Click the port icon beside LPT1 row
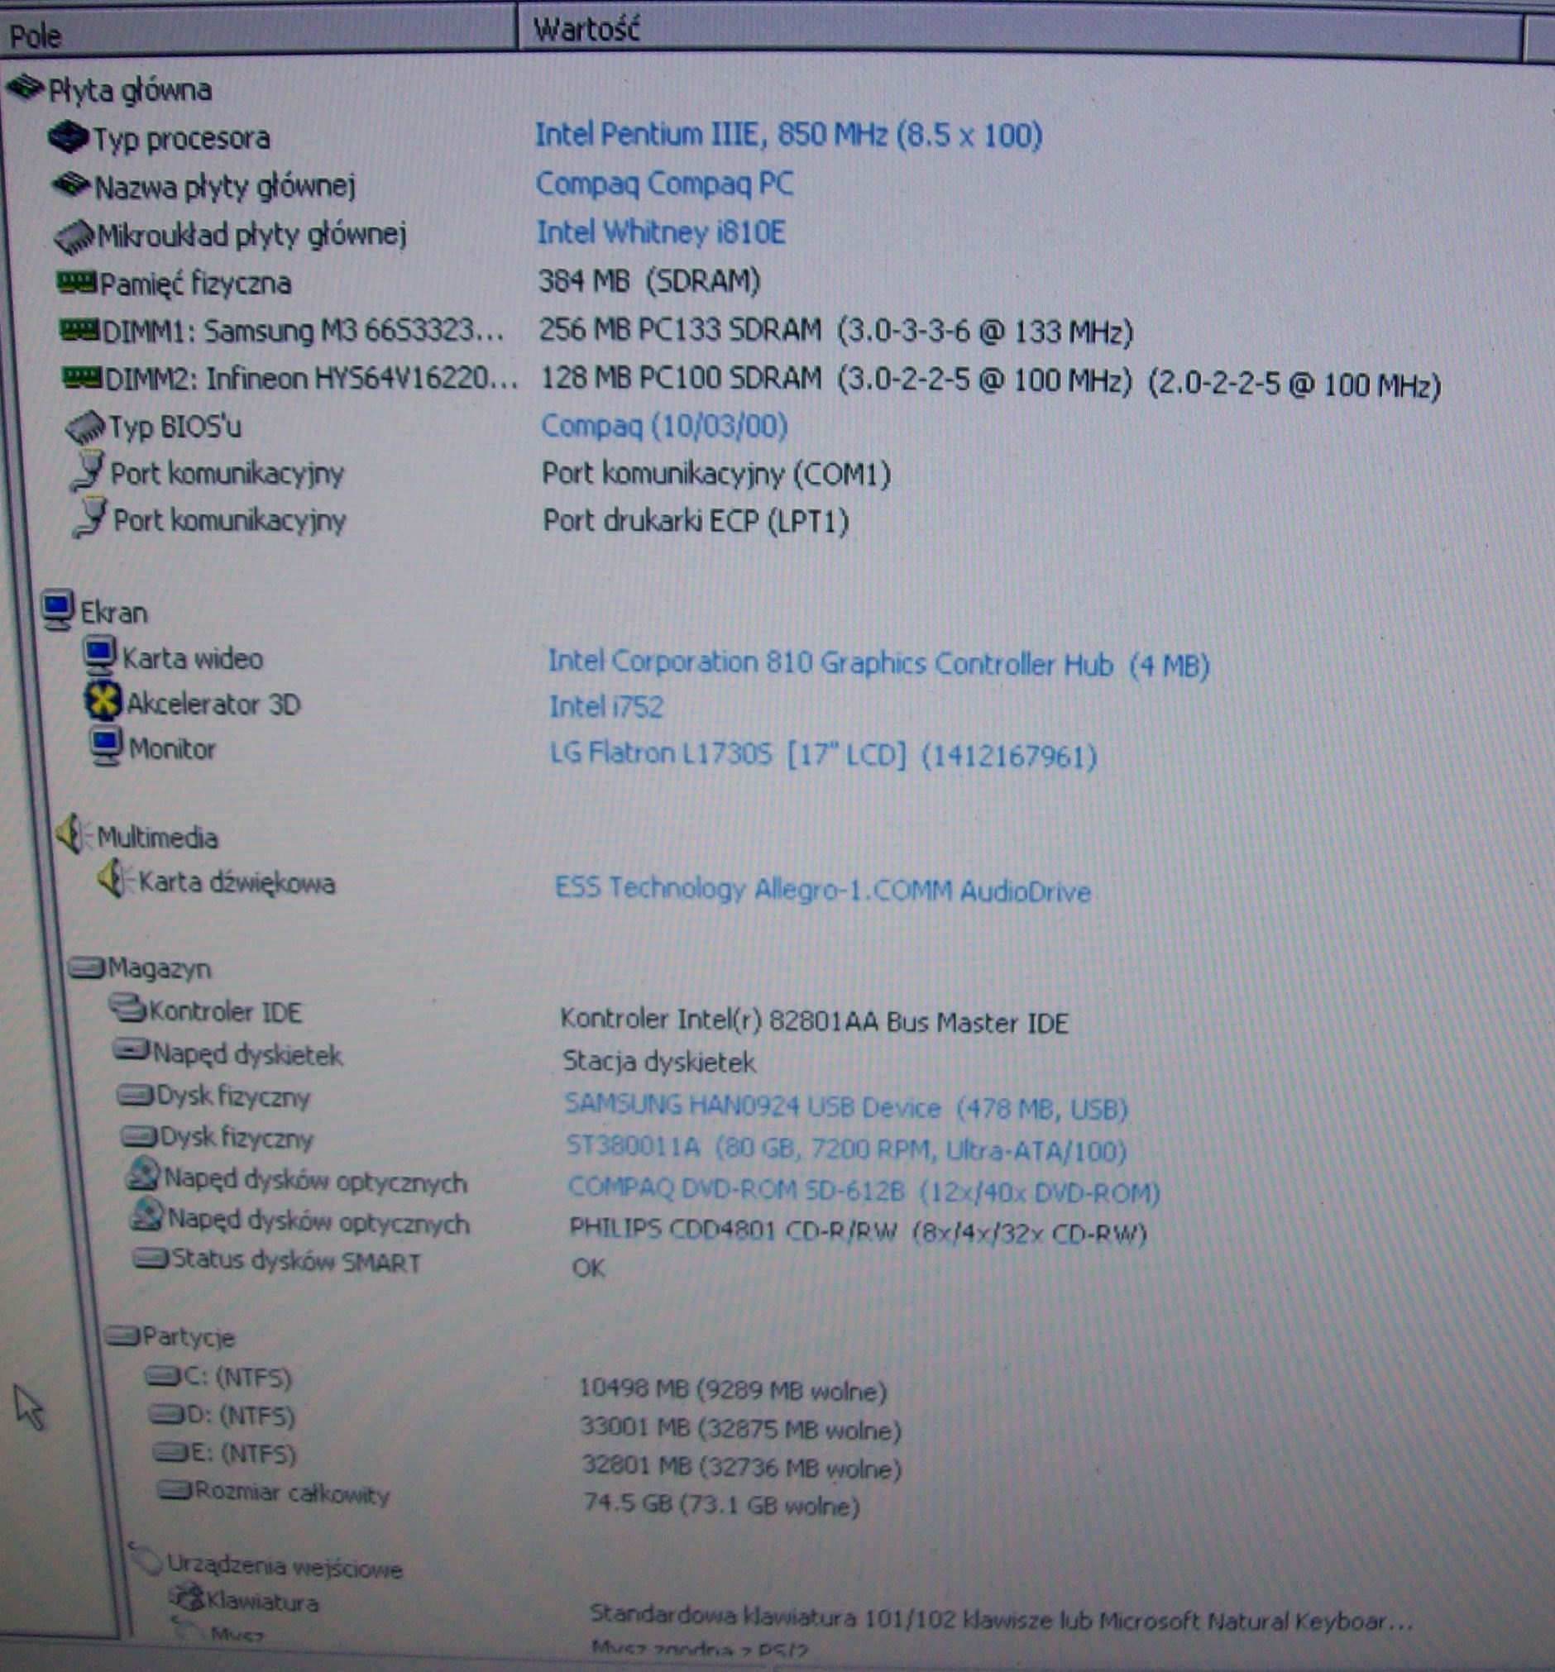1555x1672 pixels. [x=90, y=518]
